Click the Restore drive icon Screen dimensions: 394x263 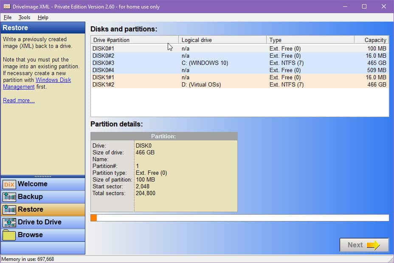tap(9, 210)
